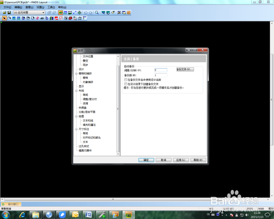Click the red prohibited circle icon
The width and height of the screenshot is (274, 219).
coord(37,18)
